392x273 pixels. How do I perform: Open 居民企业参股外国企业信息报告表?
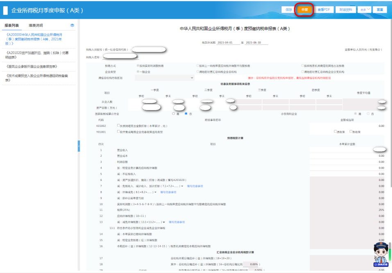(32, 66)
